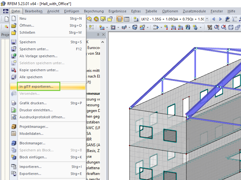Choose 'Drucker einrichten...' entry
Viewport: 241px width, 180px height.
pyautogui.click(x=48, y=110)
